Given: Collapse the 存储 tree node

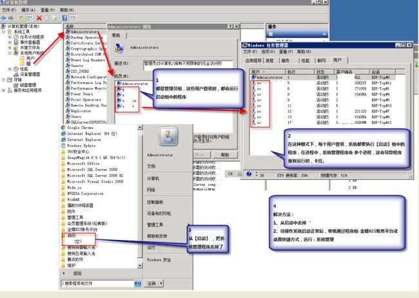Looking at the screenshot, I should [3, 79].
